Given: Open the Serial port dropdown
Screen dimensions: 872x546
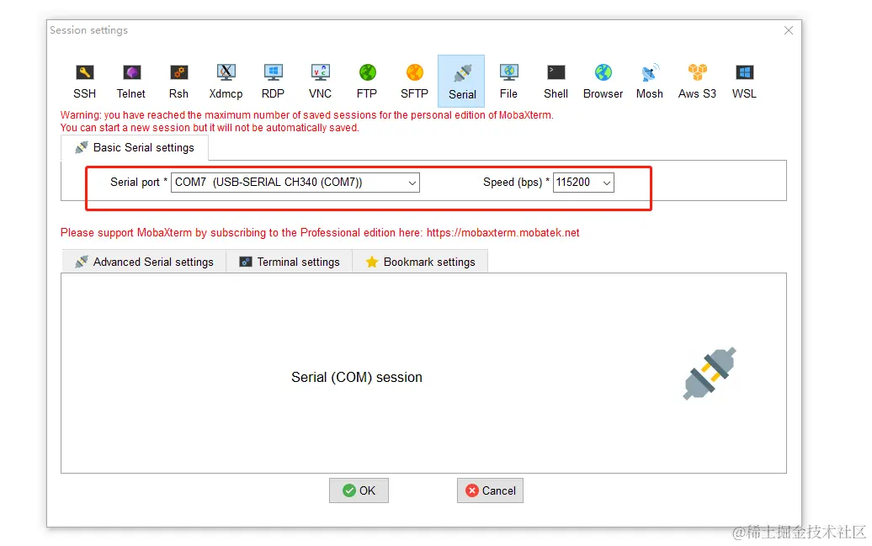Looking at the screenshot, I should (x=412, y=183).
